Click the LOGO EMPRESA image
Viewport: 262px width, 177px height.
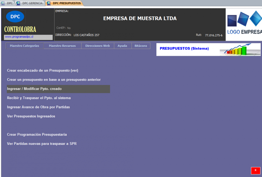pyautogui.click(x=244, y=25)
